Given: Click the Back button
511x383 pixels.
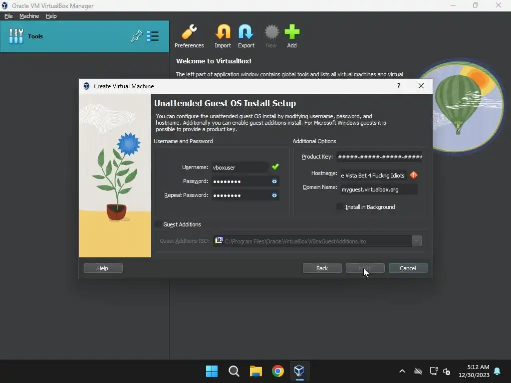Looking at the screenshot, I should click(322, 268).
